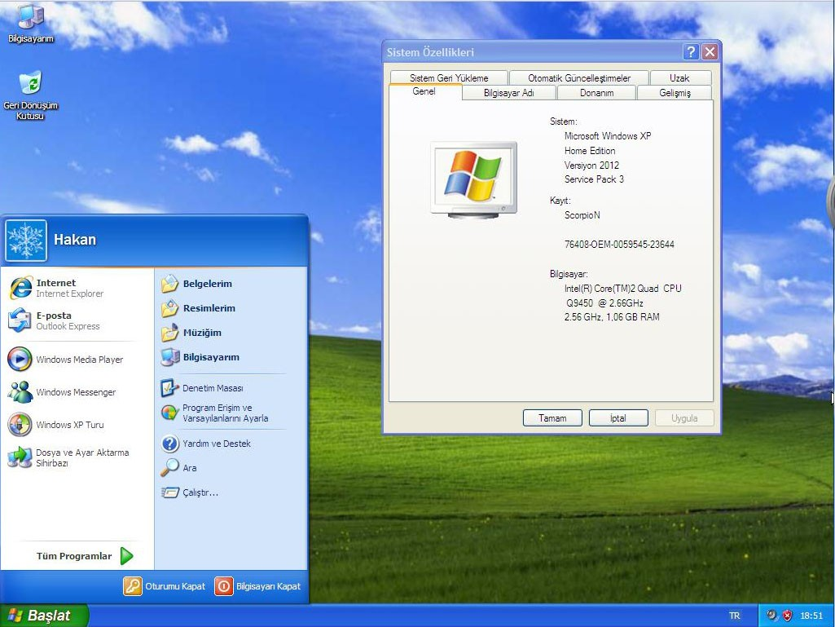Open the Çalıştır dialog

click(x=201, y=492)
